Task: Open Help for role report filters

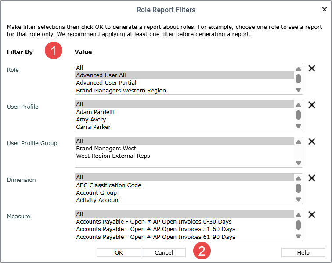Action: 303,252
